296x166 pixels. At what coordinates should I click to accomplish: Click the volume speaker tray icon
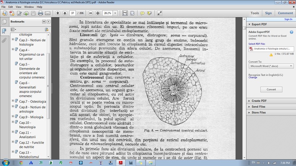pos(269,163)
